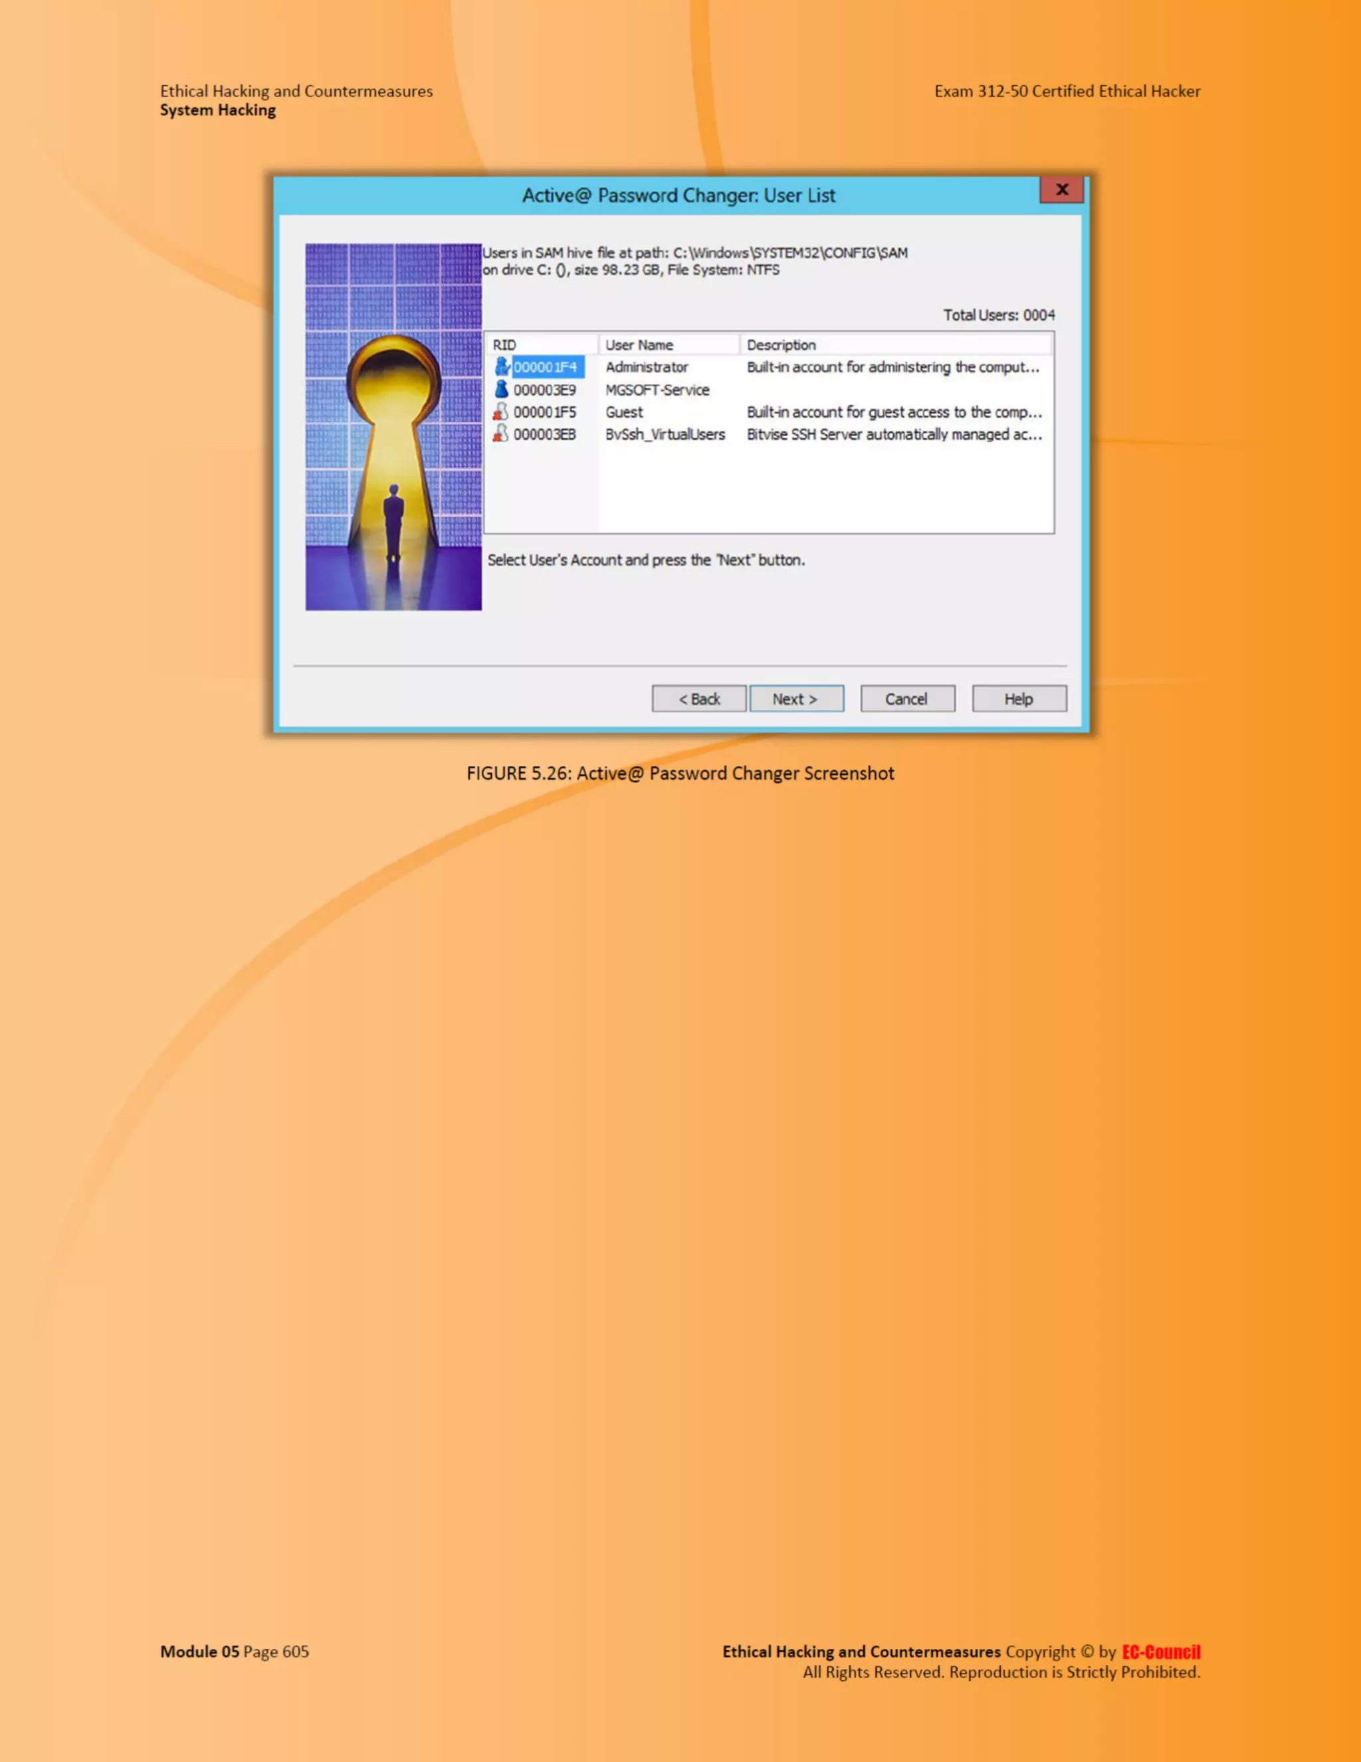This screenshot has height=1762, width=1361.
Task: Select RID 000001F4 entry
Action: click(546, 367)
